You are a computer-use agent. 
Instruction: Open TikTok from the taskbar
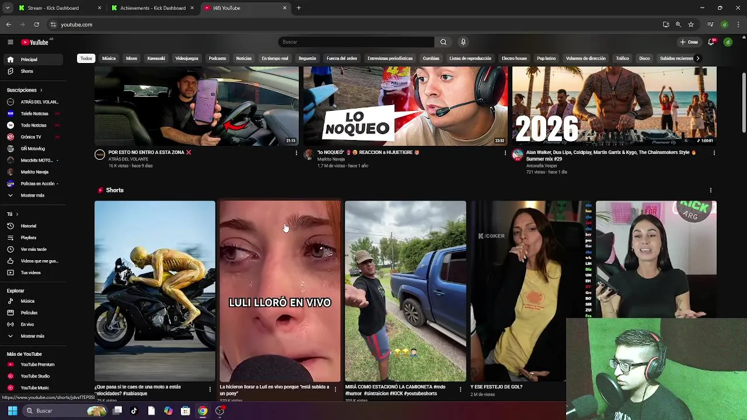point(134,411)
